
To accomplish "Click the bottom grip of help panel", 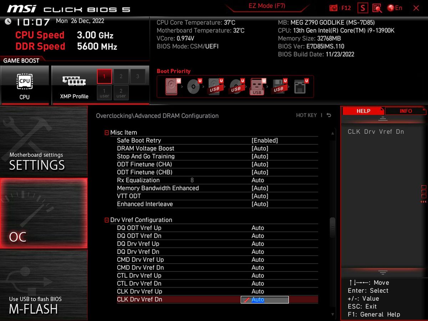I will pyautogui.click(x=383, y=273).
